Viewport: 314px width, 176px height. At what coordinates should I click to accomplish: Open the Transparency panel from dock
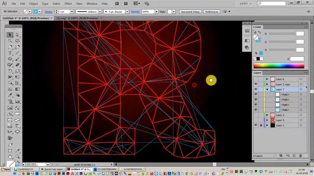[247, 48]
